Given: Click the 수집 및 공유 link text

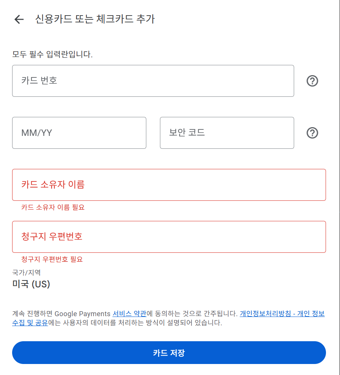Looking at the screenshot, I should click(x=30, y=323).
